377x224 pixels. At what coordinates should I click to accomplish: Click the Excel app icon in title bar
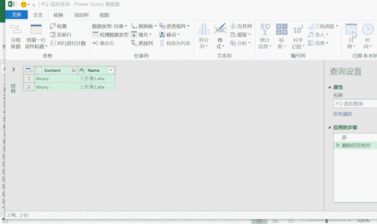[11, 4]
